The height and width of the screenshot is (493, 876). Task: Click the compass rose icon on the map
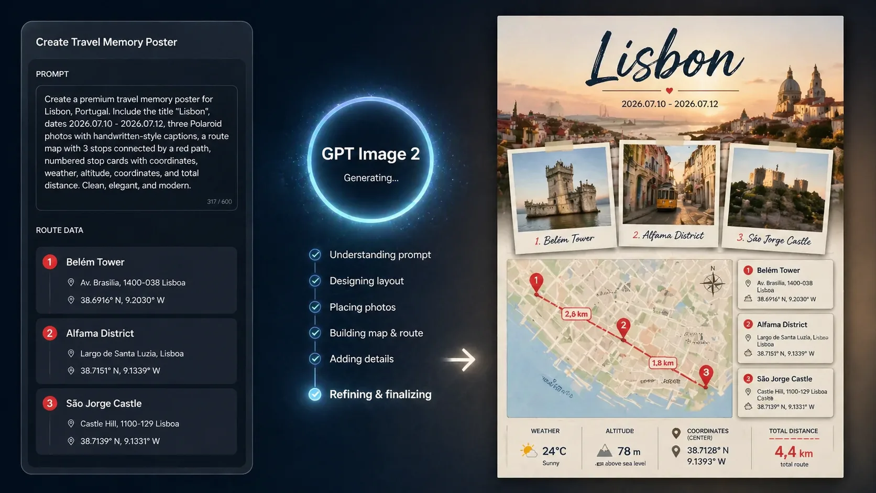click(x=712, y=283)
